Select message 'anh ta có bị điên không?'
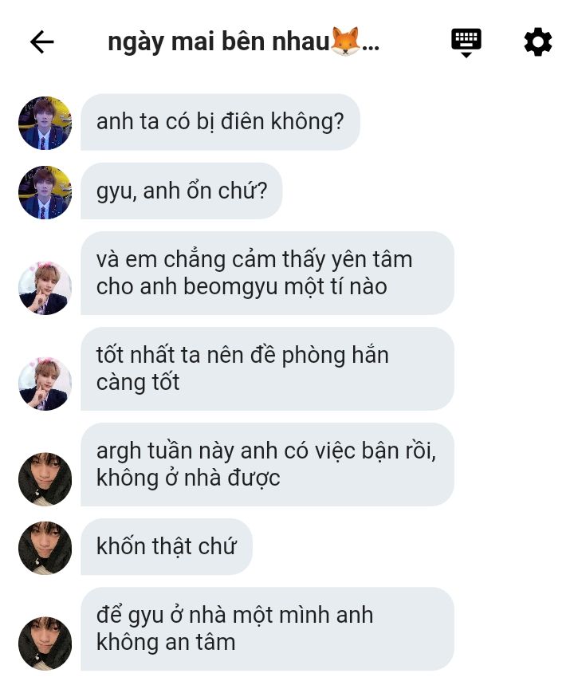Image resolution: width=574 pixels, height=681 pixels. pos(220,122)
